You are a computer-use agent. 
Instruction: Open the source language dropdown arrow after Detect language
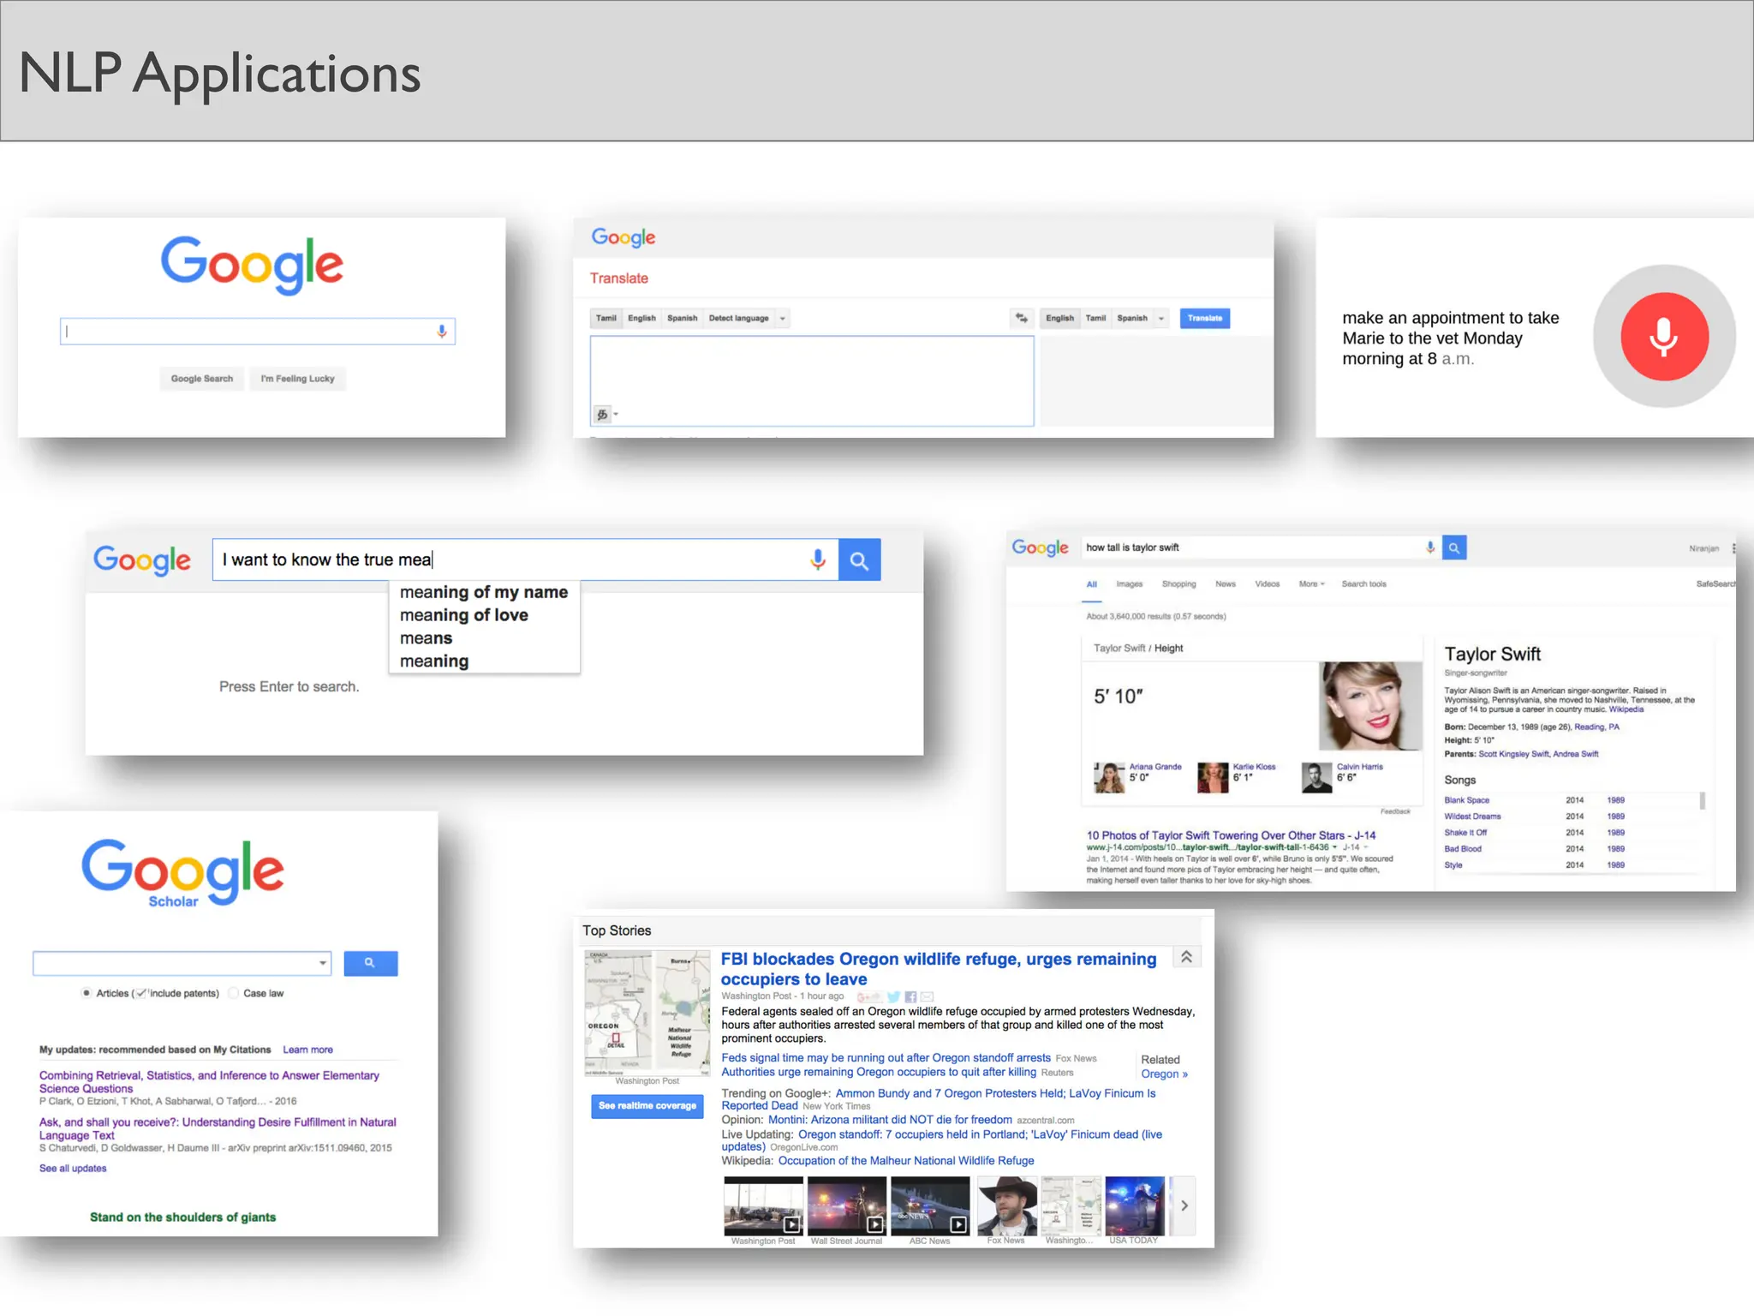[782, 319]
